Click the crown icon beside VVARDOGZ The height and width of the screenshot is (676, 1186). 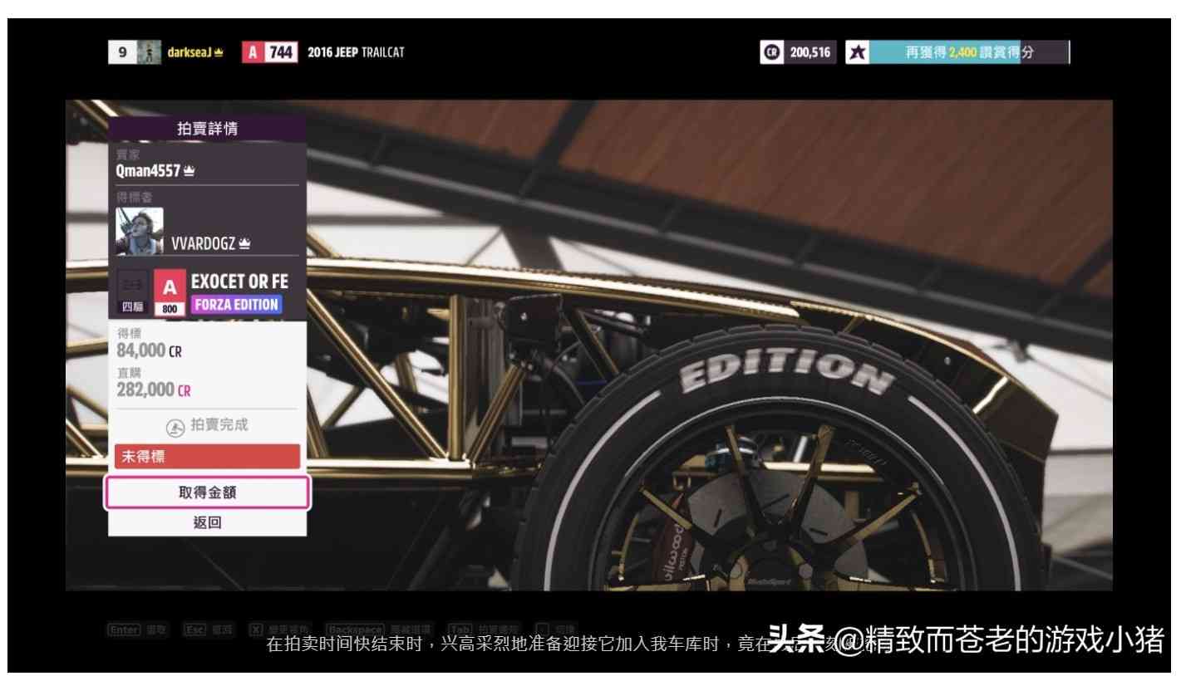tap(244, 244)
